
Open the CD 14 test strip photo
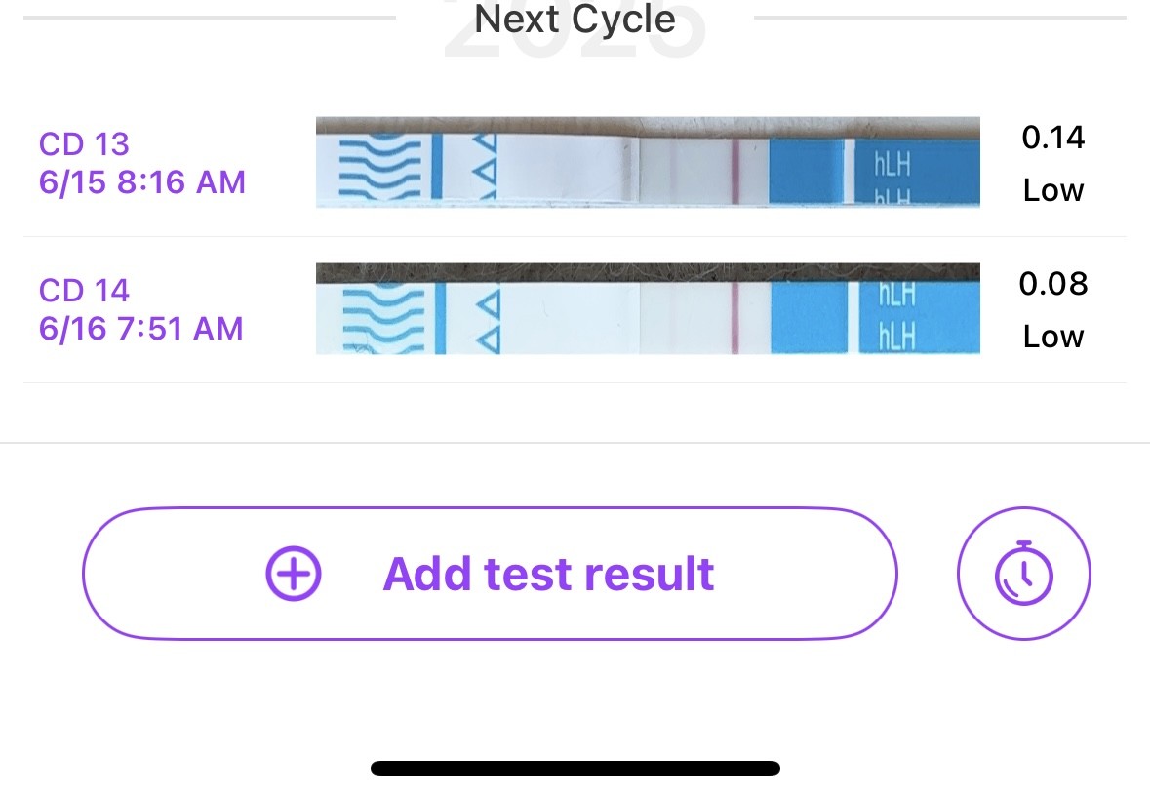[x=648, y=308]
